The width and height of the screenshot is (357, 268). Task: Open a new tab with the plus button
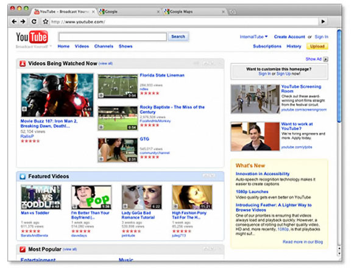233,12
